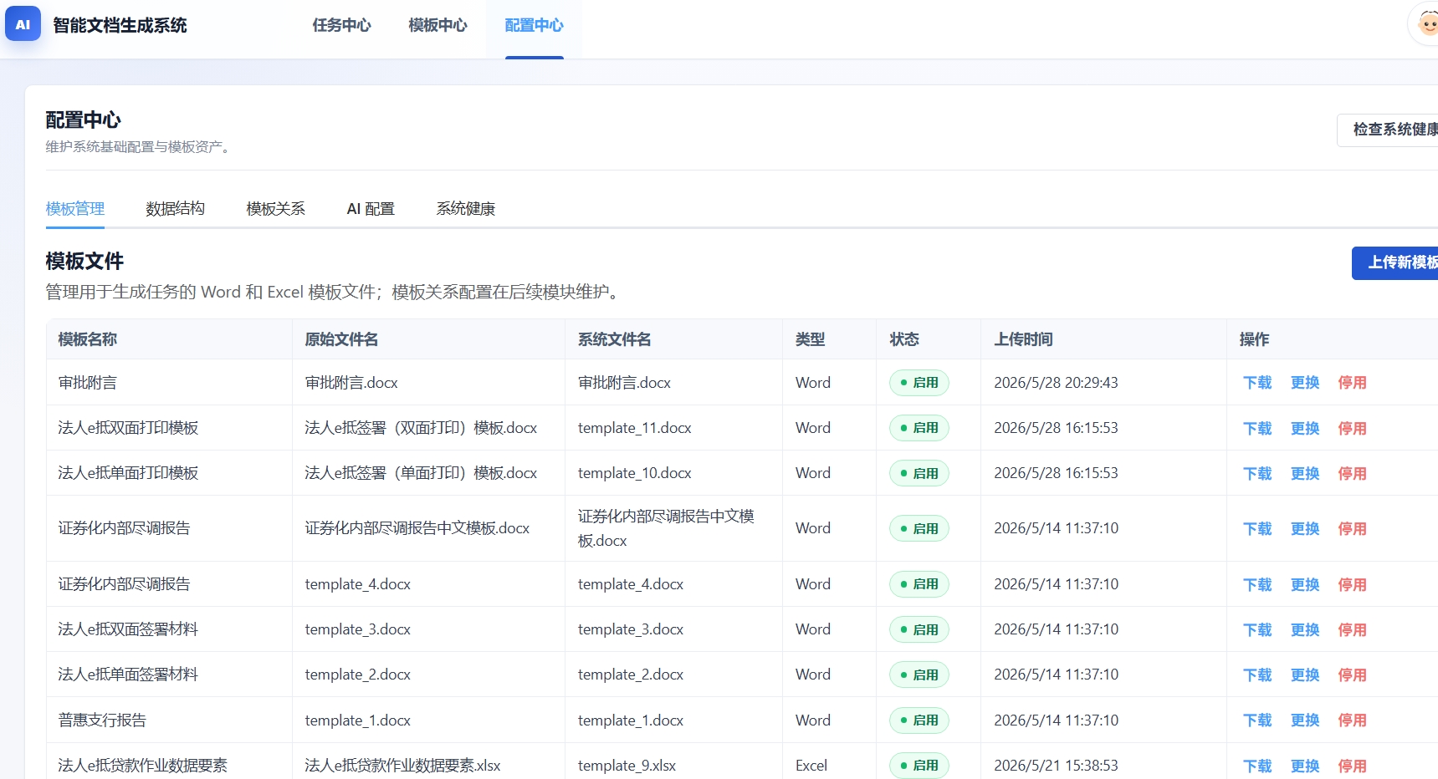The image size is (1438, 779).
Task: Disable template_4.docx template
Action: click(x=1352, y=584)
